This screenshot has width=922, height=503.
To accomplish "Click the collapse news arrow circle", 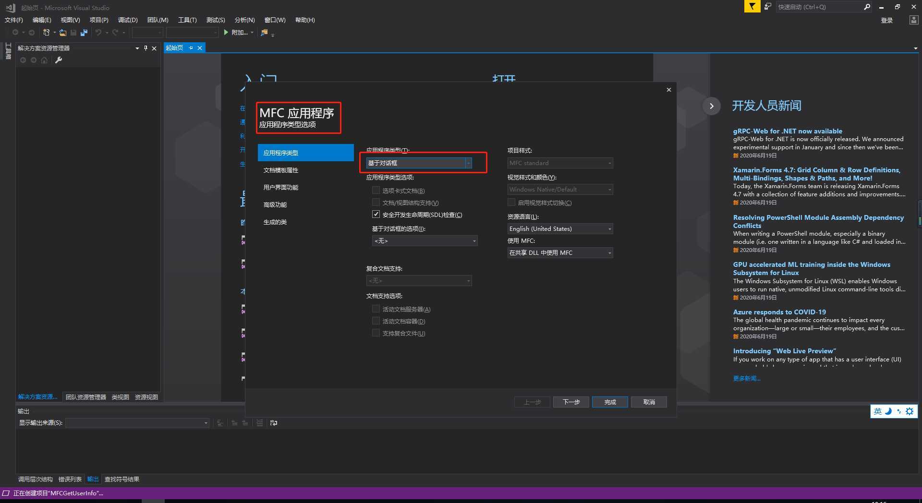I will (x=712, y=106).
